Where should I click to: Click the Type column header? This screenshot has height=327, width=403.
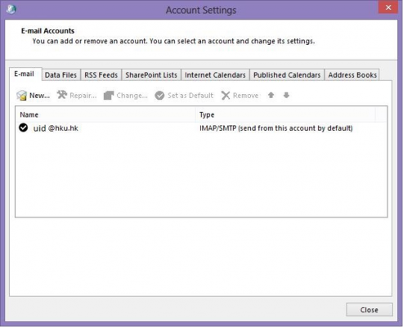pos(285,114)
